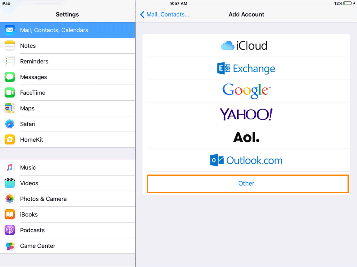The image size is (357, 267).
Task: Tap the 9:57 AM clock
Action: (x=179, y=3)
